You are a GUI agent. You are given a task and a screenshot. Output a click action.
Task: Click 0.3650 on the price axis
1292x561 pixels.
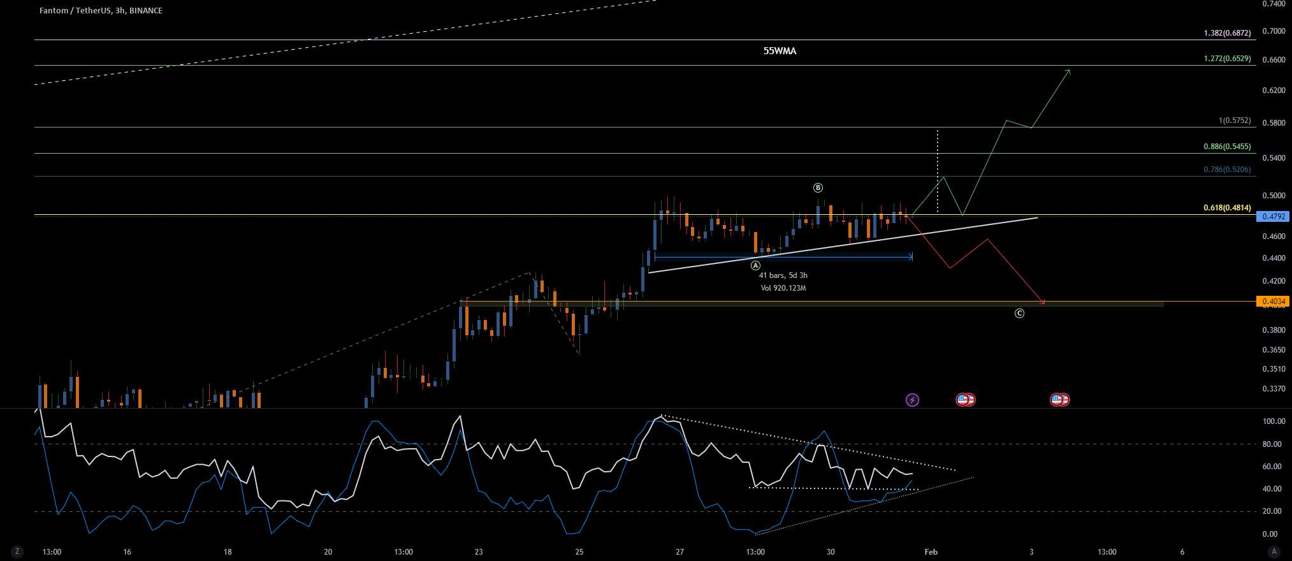(1274, 350)
